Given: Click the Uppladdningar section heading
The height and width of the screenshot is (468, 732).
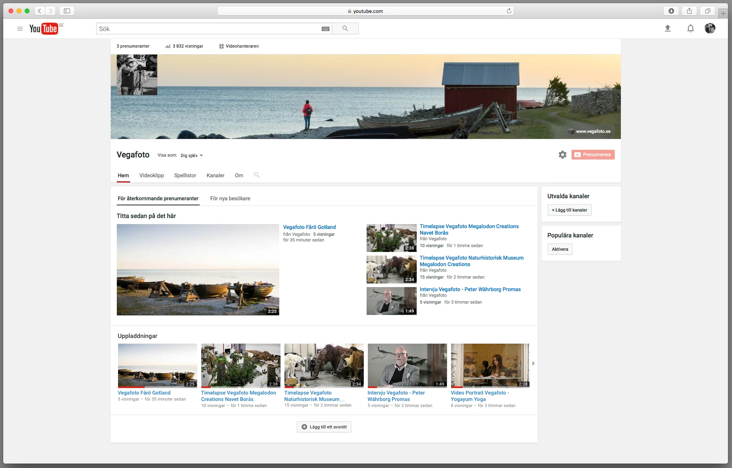Looking at the screenshot, I should [x=137, y=336].
